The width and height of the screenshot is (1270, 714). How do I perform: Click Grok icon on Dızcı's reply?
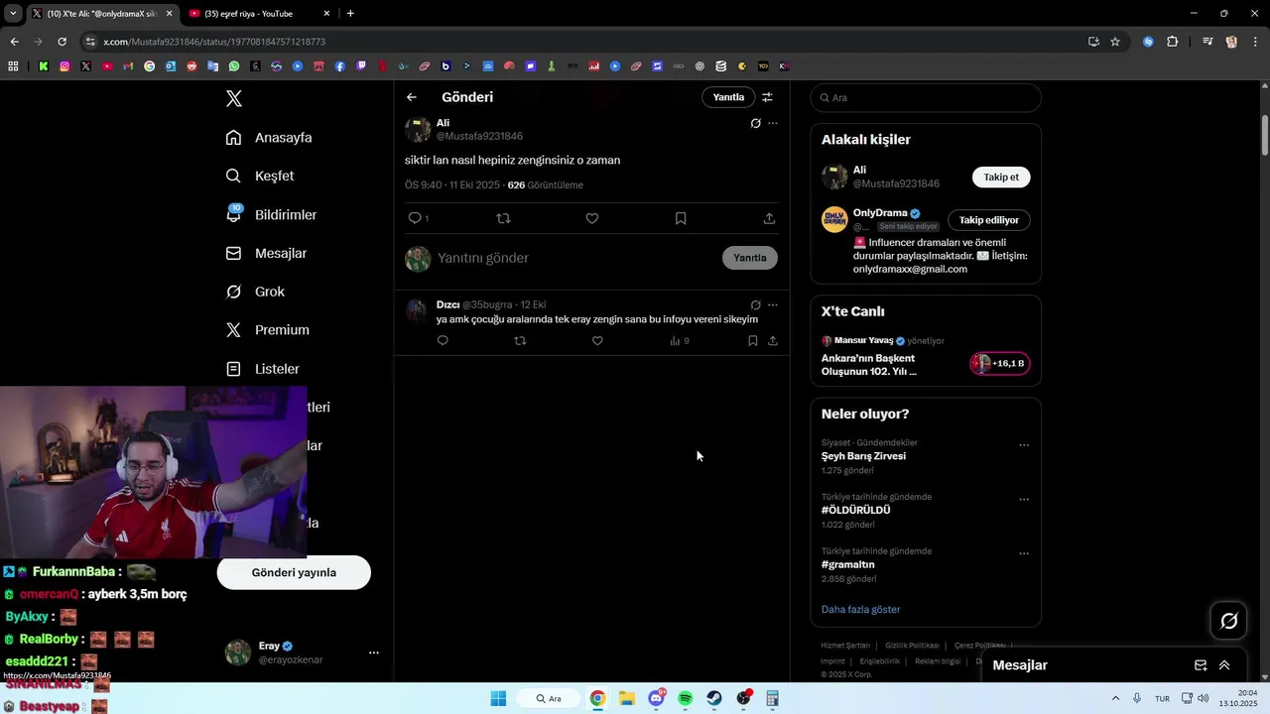coord(755,304)
